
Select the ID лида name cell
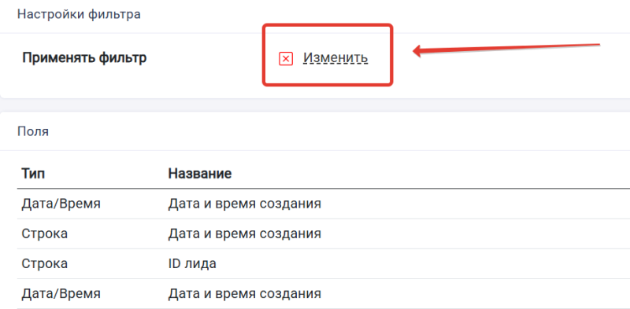click(x=192, y=263)
